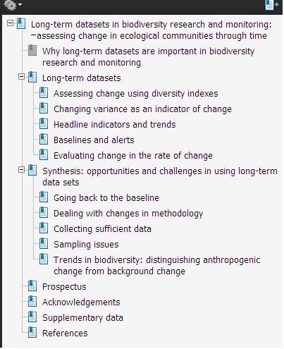284x349 pixels.
Task: Collapse the Long-term datasets section
Action: point(21,77)
